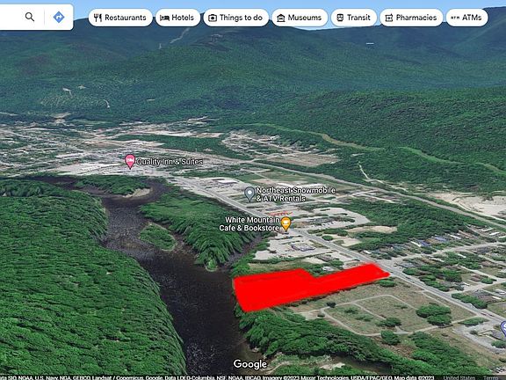Click the Google logo watermark
This screenshot has height=380, width=506.
pos(250,364)
